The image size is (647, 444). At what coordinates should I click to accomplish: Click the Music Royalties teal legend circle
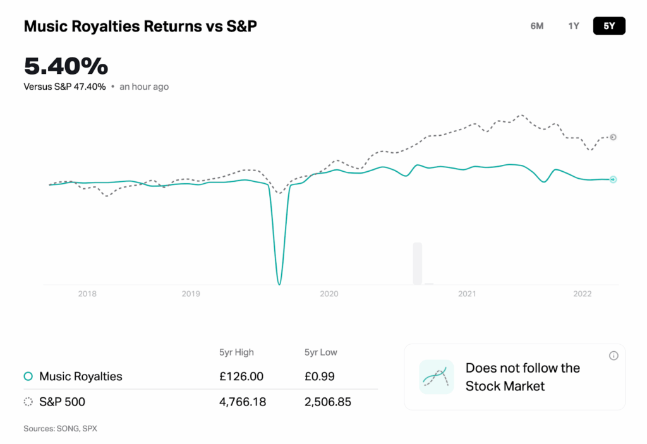[28, 376]
